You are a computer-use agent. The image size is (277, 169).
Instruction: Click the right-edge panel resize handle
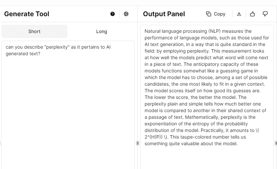coord(276,143)
